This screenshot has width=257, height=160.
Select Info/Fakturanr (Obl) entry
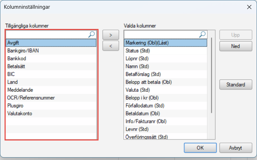[x=165, y=121]
